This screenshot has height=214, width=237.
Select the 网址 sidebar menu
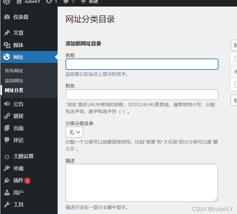pyautogui.click(x=29, y=57)
